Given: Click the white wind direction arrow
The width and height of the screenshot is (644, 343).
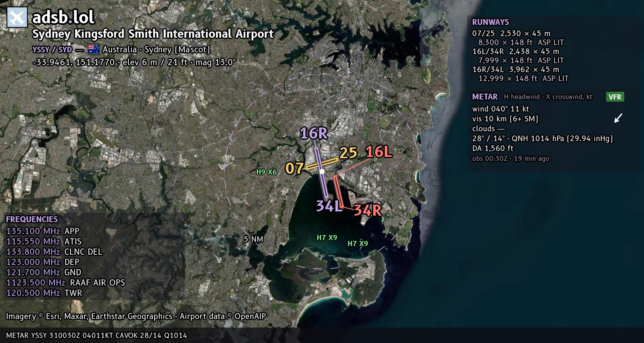Looking at the screenshot, I should (x=618, y=118).
